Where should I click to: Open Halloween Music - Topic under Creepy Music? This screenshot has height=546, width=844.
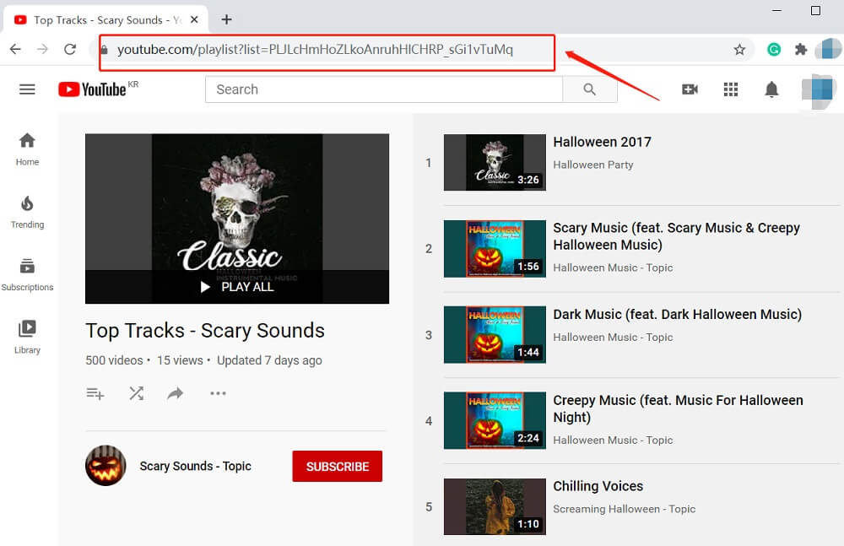click(613, 440)
